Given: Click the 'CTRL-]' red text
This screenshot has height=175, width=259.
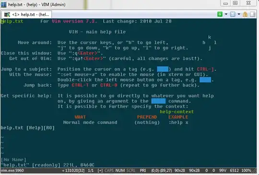Looking at the screenshot, I should [x=205, y=69].
